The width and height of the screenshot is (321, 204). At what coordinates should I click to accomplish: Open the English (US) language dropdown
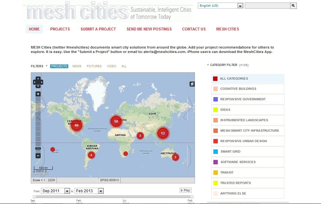pyautogui.click(x=220, y=6)
